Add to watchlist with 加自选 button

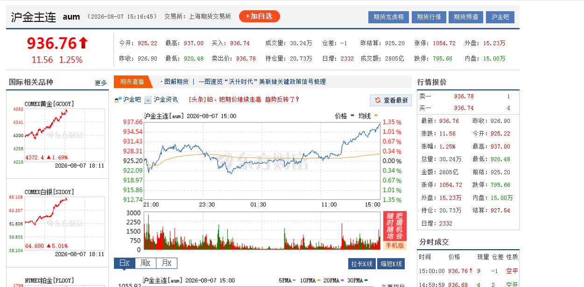[260, 16]
